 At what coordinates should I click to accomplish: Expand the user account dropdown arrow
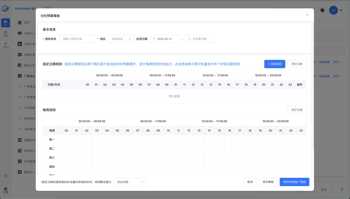[x=341, y=10]
